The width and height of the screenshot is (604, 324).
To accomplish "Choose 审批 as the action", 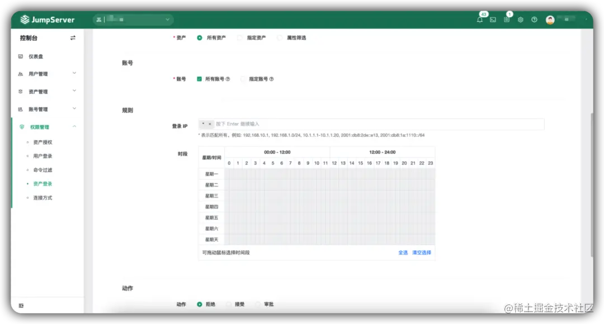I will 258,304.
